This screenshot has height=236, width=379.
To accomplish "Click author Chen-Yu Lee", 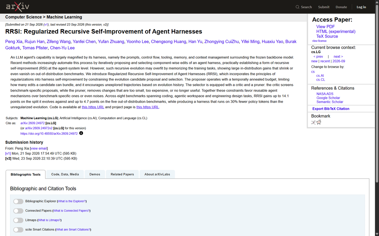I will click(x=62, y=48).
